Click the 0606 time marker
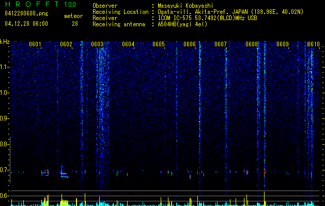The image size is (325, 206). pos(190,44)
